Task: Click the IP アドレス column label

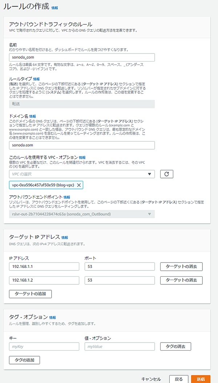Action: pos(19,258)
